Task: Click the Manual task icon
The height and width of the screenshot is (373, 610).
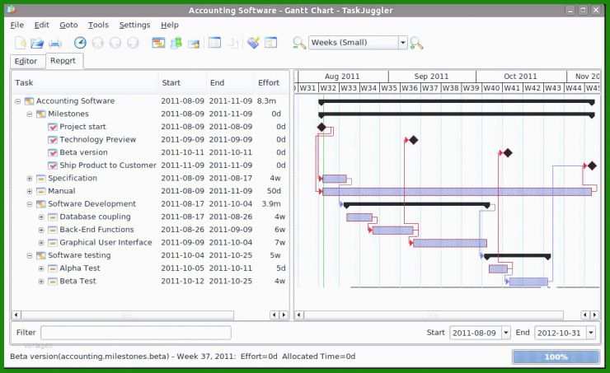Action: point(41,191)
